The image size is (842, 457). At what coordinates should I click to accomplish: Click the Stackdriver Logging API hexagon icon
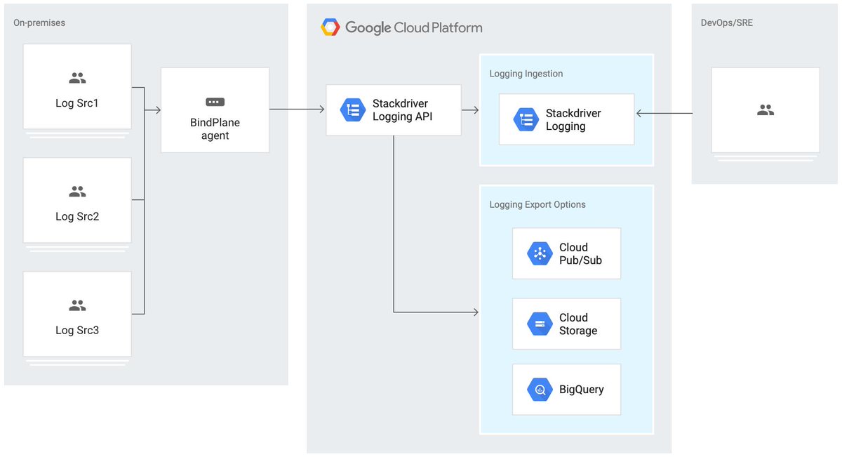(x=353, y=110)
